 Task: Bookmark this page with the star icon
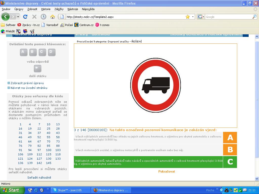pos(188,17)
